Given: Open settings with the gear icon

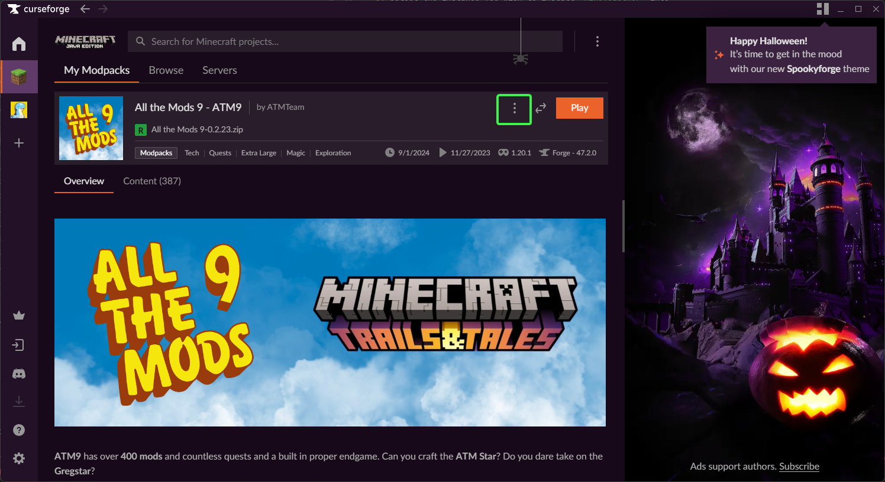Looking at the screenshot, I should pos(19,458).
